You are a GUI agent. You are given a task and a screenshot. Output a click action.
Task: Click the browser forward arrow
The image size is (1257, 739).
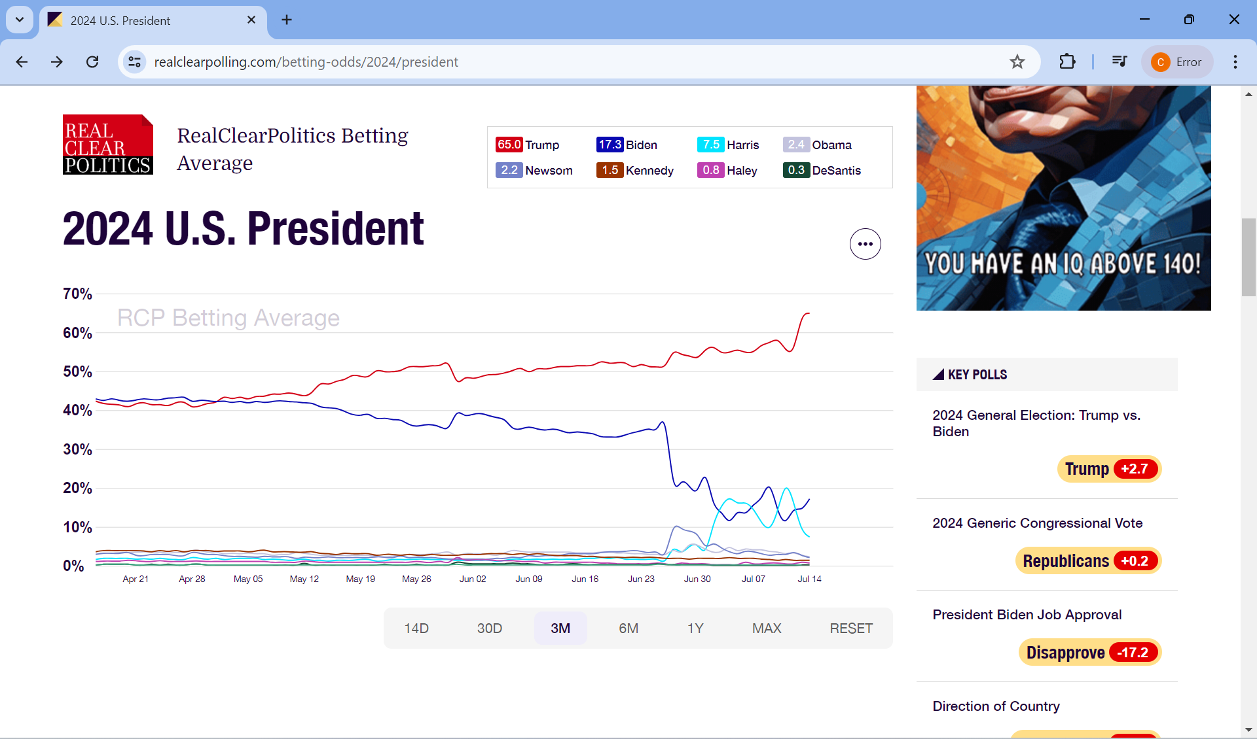(57, 62)
